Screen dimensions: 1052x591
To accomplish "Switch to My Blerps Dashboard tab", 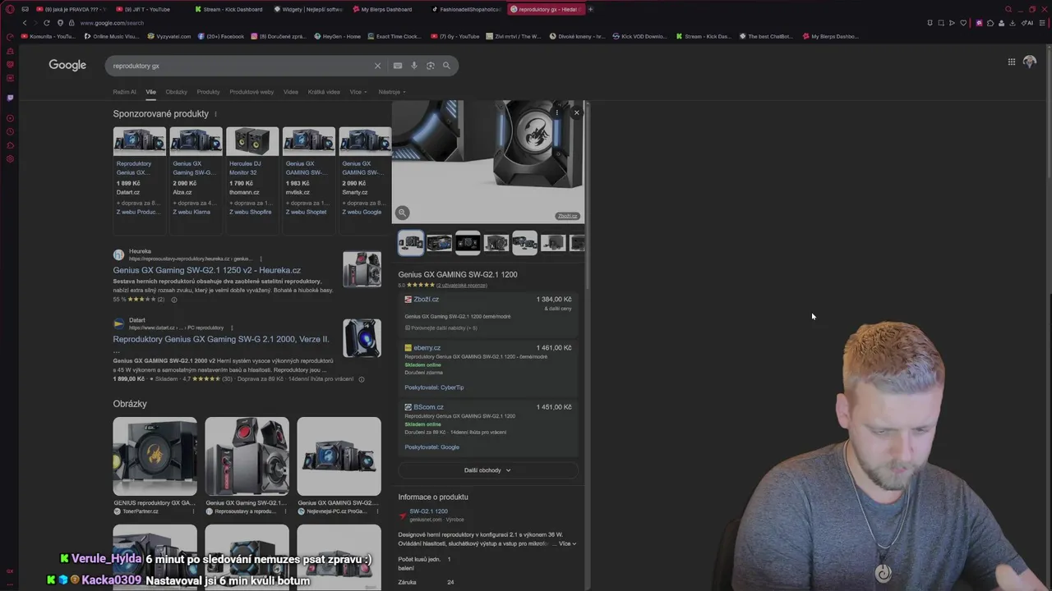I will (x=386, y=9).
